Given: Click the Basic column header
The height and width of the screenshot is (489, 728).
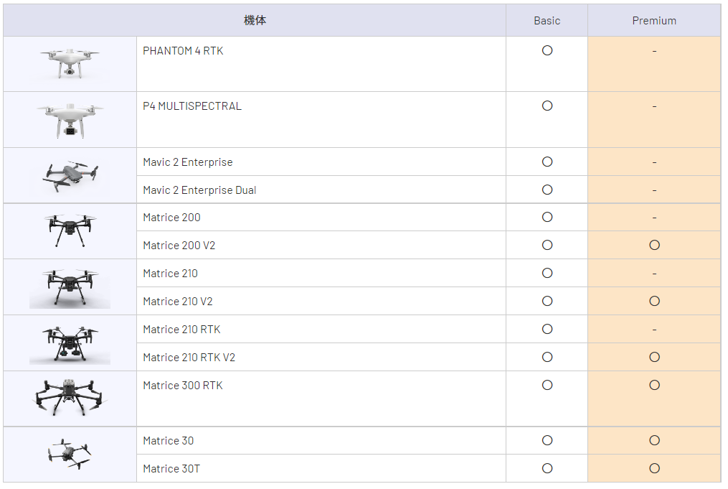Looking at the screenshot, I should point(547,21).
